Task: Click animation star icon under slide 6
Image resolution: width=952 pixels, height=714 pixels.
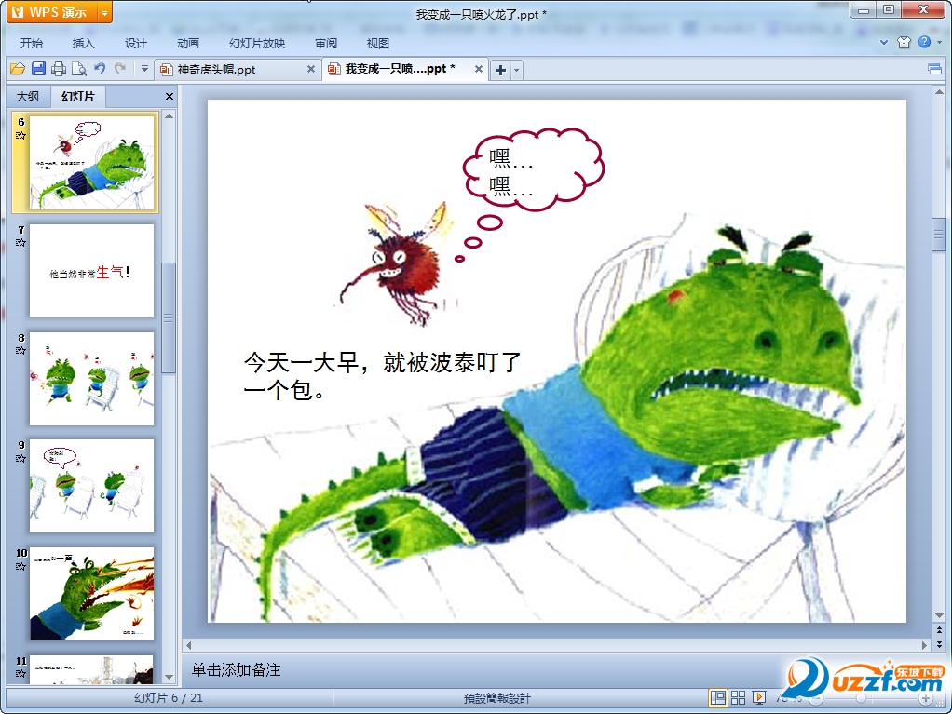Action: pyautogui.click(x=20, y=136)
